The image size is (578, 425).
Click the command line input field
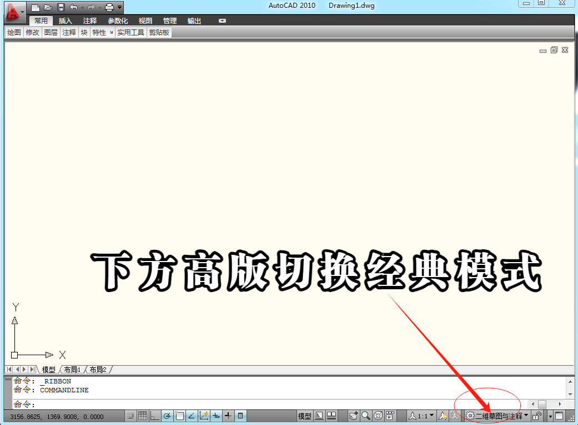coord(269,404)
